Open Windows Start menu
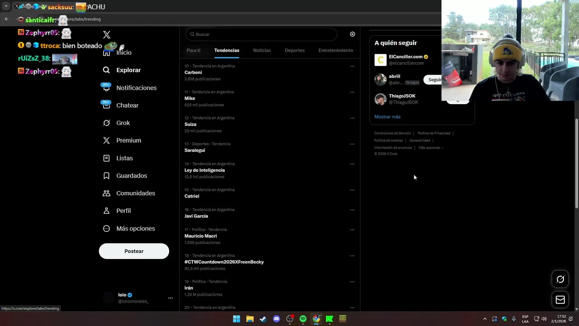579x326 pixels. [237, 319]
